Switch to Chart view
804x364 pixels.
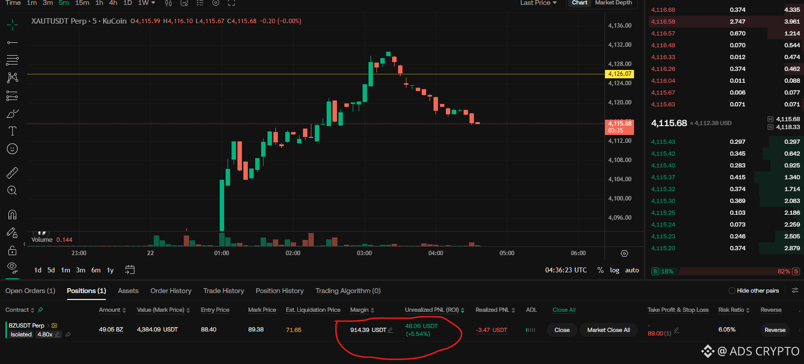pyautogui.click(x=579, y=2)
